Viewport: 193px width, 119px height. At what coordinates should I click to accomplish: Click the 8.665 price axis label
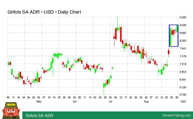coord(183,33)
